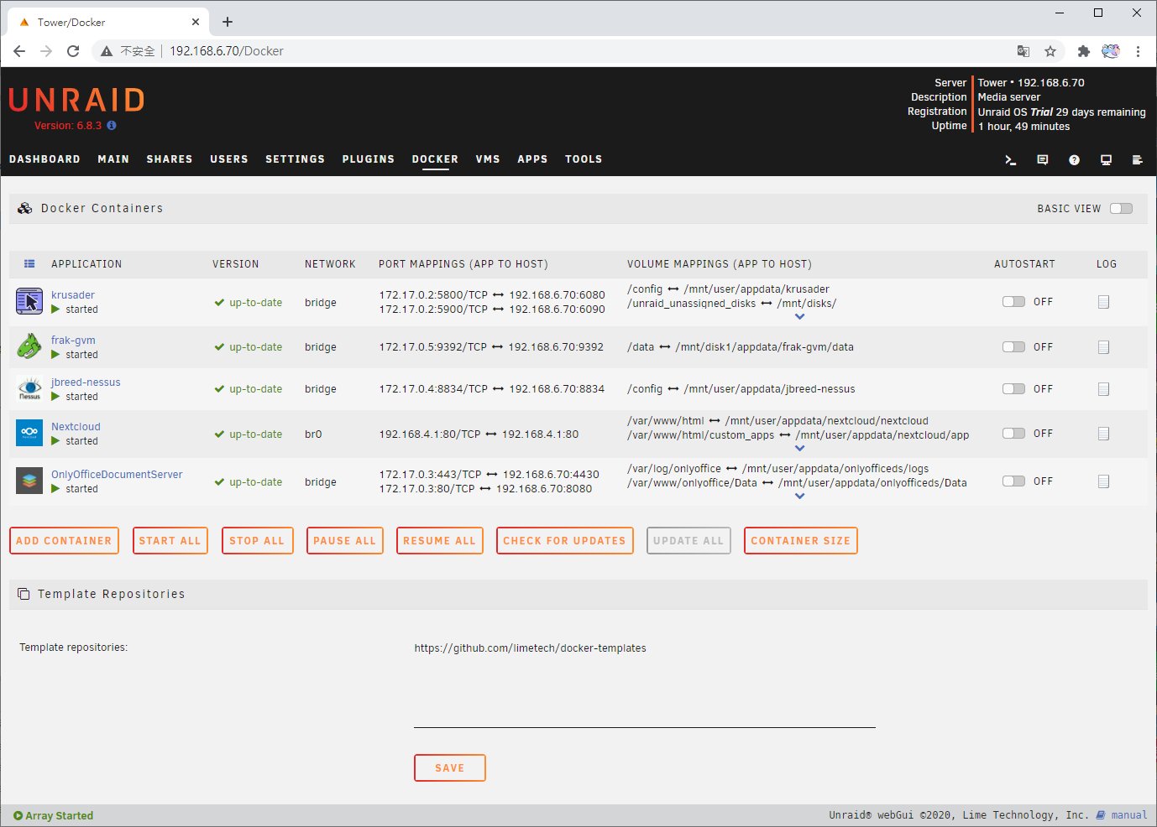Click the OnlyOfficeDocumentServer container icon

[x=29, y=481]
